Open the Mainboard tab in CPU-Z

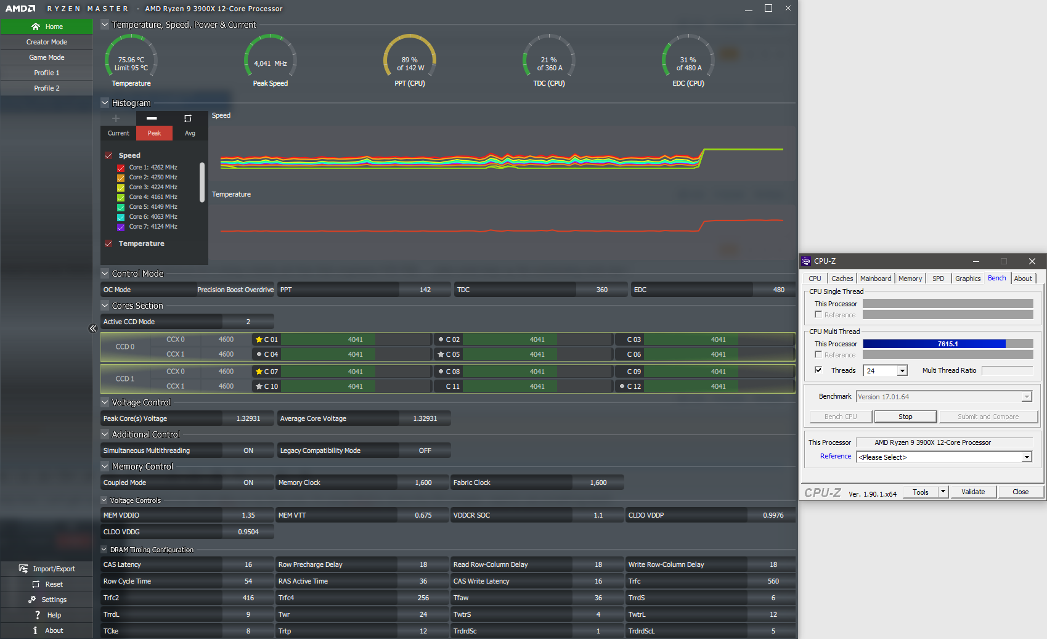[876, 279]
